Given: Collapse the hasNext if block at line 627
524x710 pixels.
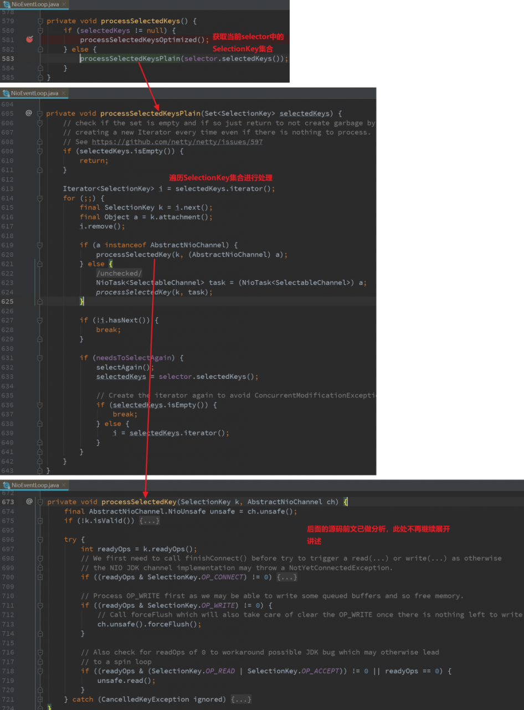Looking at the screenshot, I should (x=40, y=320).
